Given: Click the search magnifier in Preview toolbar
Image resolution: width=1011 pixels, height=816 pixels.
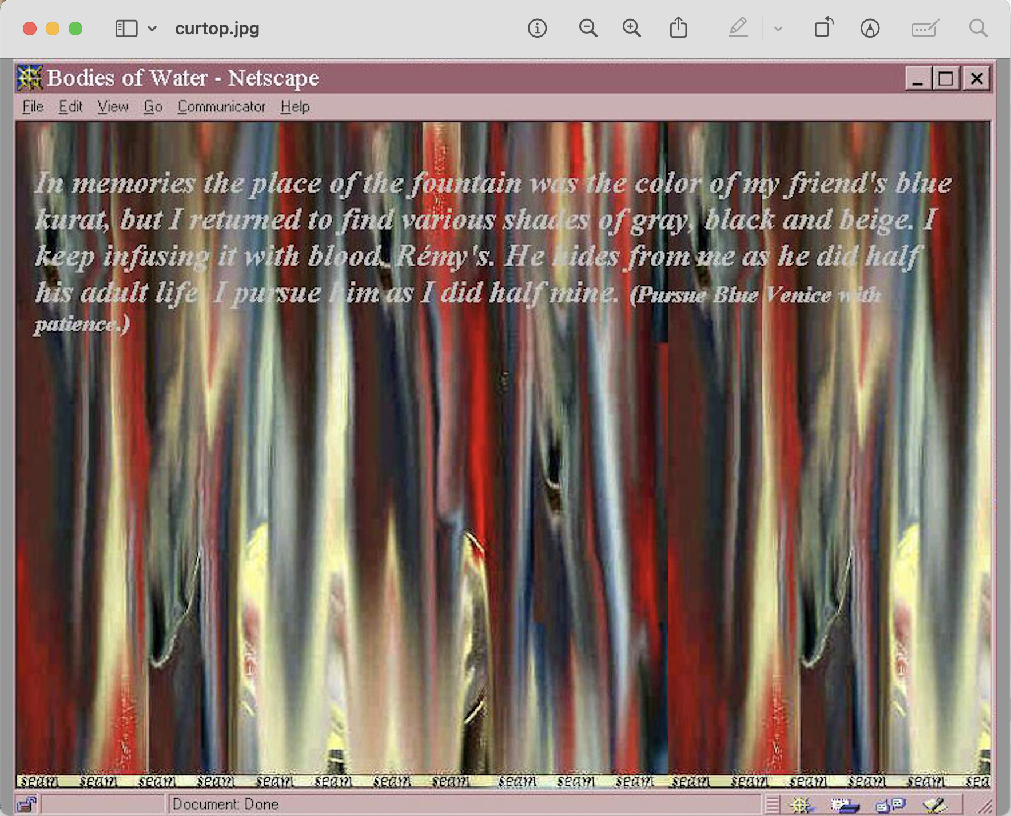Looking at the screenshot, I should (978, 28).
